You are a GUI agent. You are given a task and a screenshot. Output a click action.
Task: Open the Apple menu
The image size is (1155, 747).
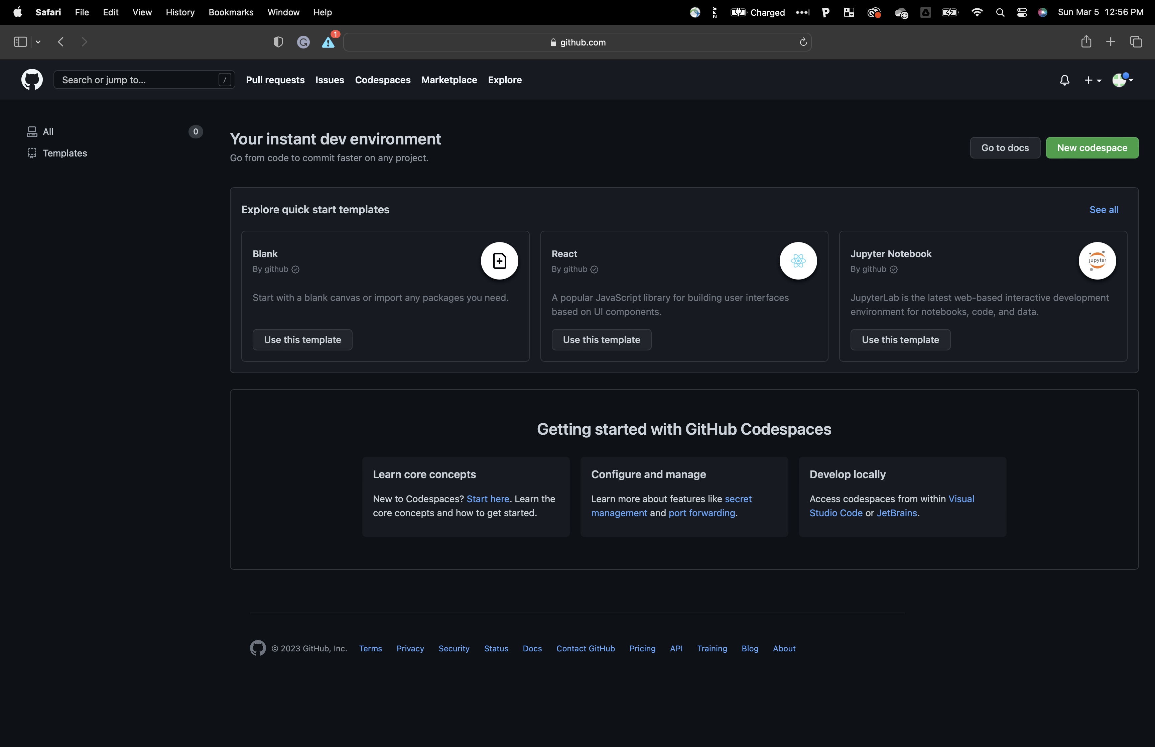[x=17, y=12]
